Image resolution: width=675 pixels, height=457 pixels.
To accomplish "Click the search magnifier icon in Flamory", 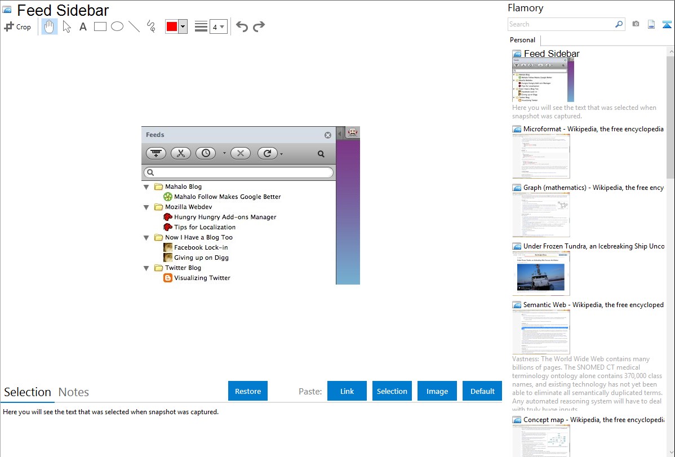I will (619, 24).
